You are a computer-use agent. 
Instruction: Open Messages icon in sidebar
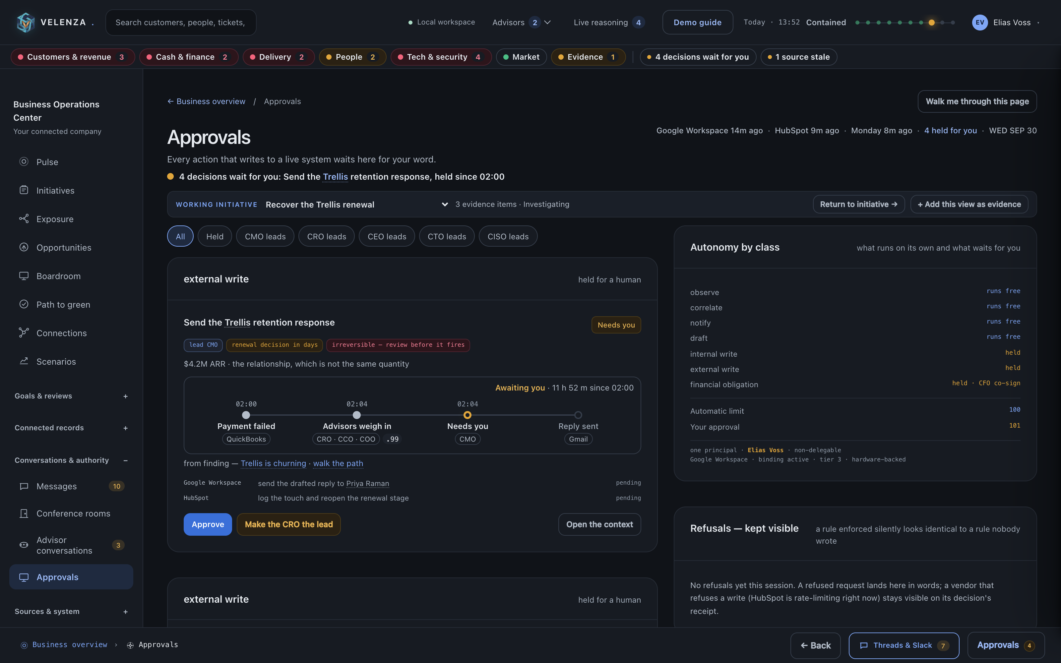(24, 486)
